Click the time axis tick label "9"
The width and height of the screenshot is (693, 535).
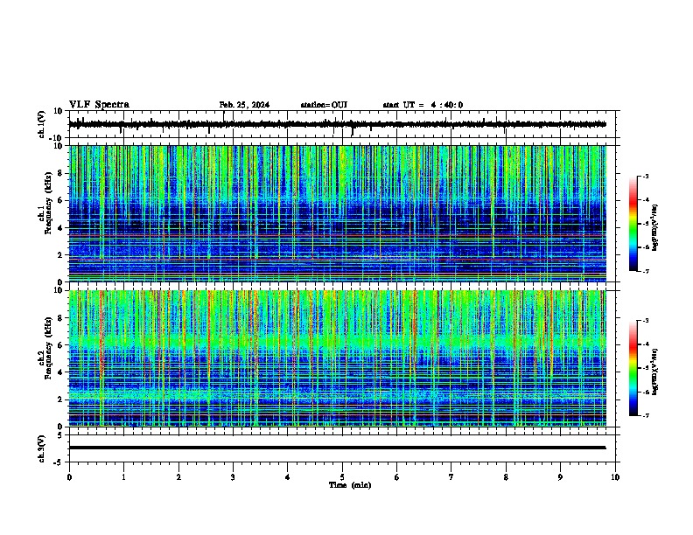(x=560, y=476)
